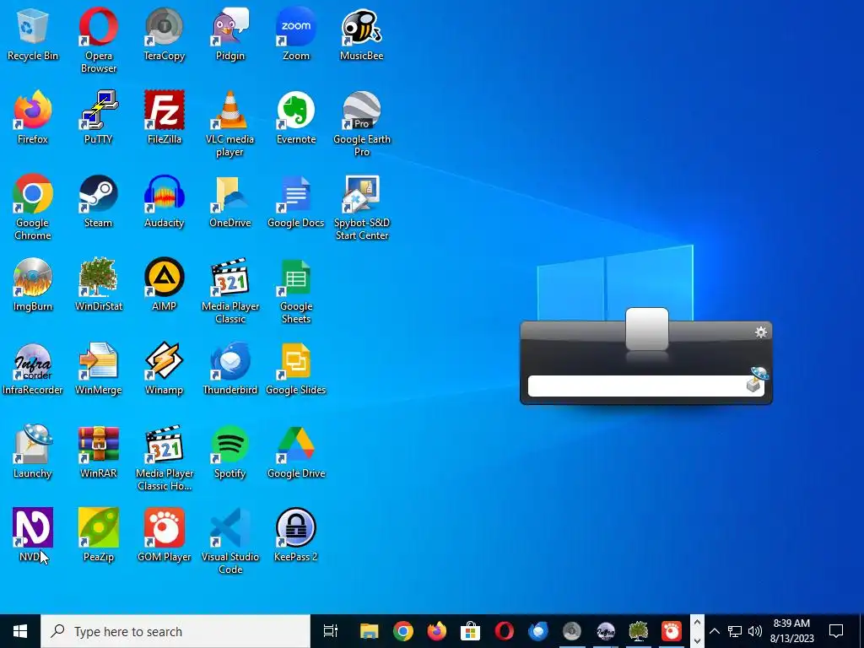Select the Visual Studio Code shortcut
This screenshot has width=864, height=648.
[x=229, y=542]
